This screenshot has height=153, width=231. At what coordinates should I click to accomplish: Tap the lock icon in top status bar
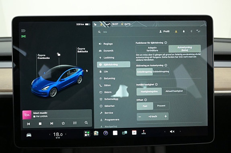click(x=95, y=24)
